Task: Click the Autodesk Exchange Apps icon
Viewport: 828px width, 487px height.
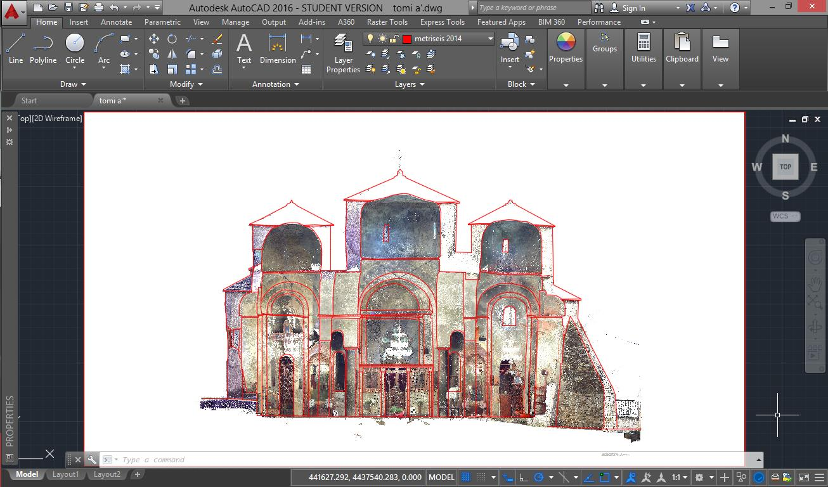Action: 689,8
